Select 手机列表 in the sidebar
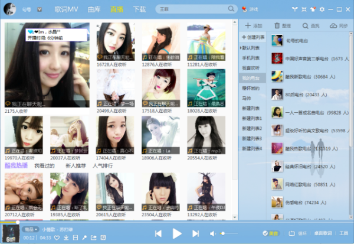Viewport: 354px width, 244px height. coord(251,58)
